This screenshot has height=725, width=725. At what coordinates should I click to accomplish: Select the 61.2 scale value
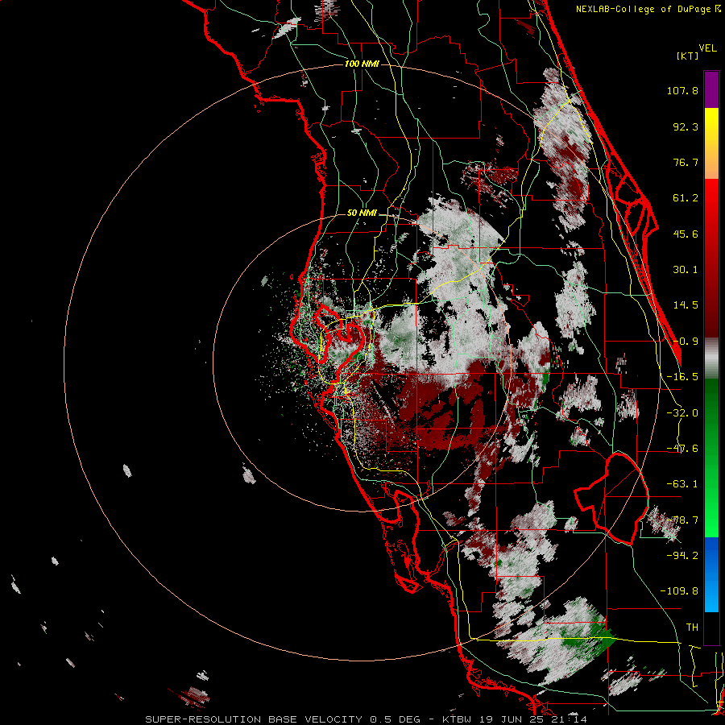686,198
